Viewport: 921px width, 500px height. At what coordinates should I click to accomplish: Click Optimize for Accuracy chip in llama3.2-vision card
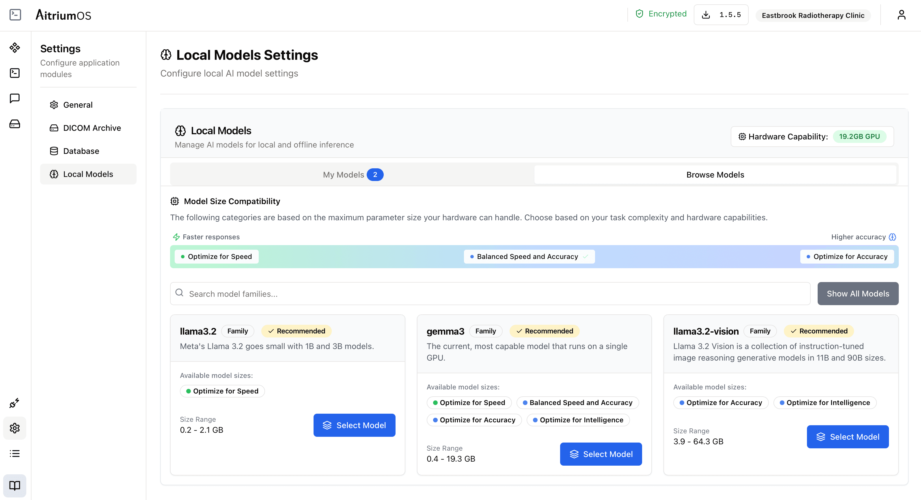pyautogui.click(x=721, y=403)
